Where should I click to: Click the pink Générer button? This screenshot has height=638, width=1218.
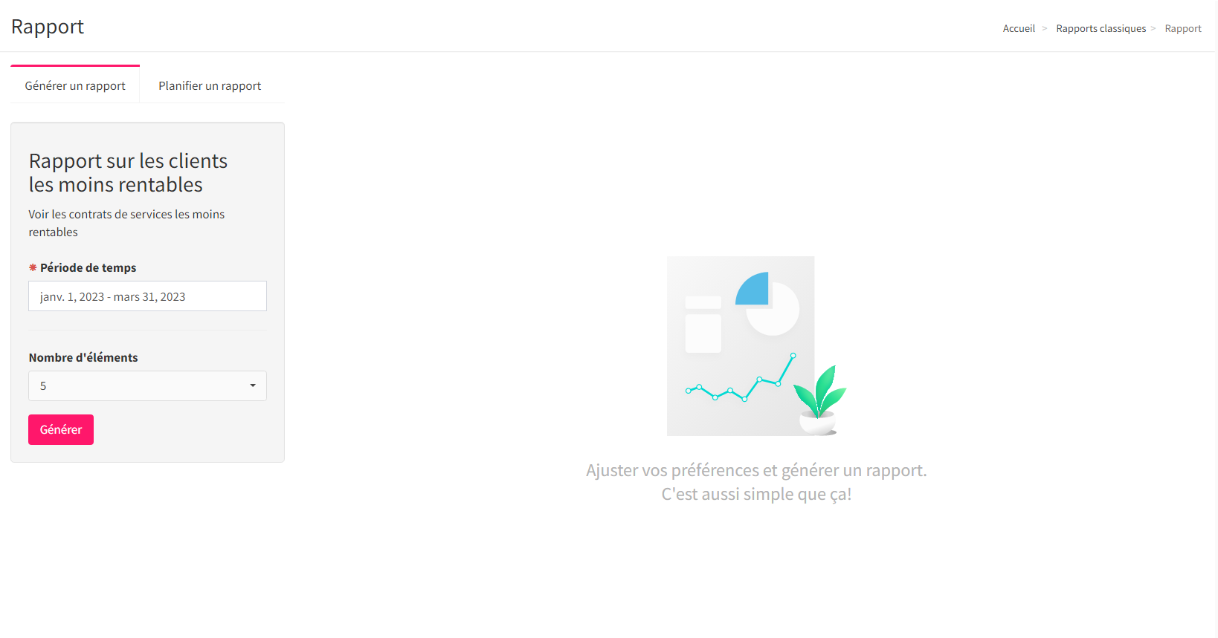[61, 429]
